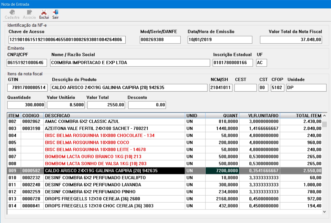Click the empty CEST field
The height and width of the screenshot is (223, 331).
245,88
